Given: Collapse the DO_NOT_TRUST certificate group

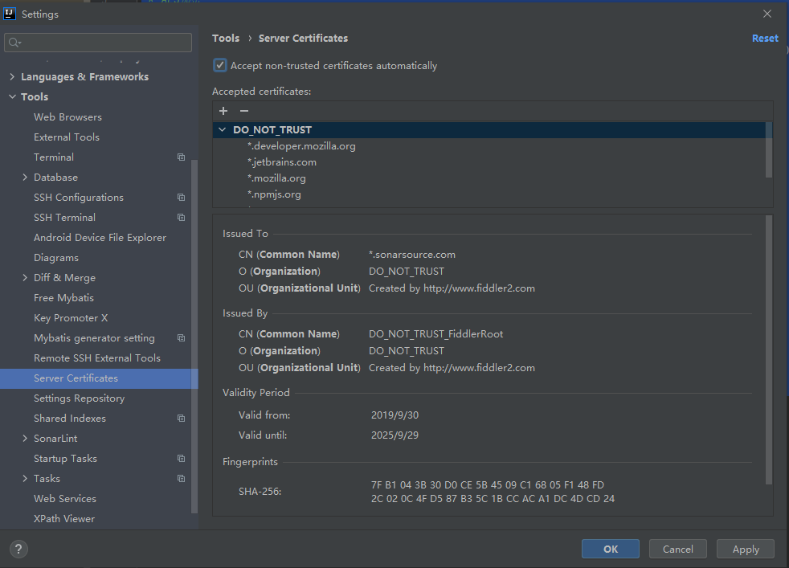Looking at the screenshot, I should 223,129.
